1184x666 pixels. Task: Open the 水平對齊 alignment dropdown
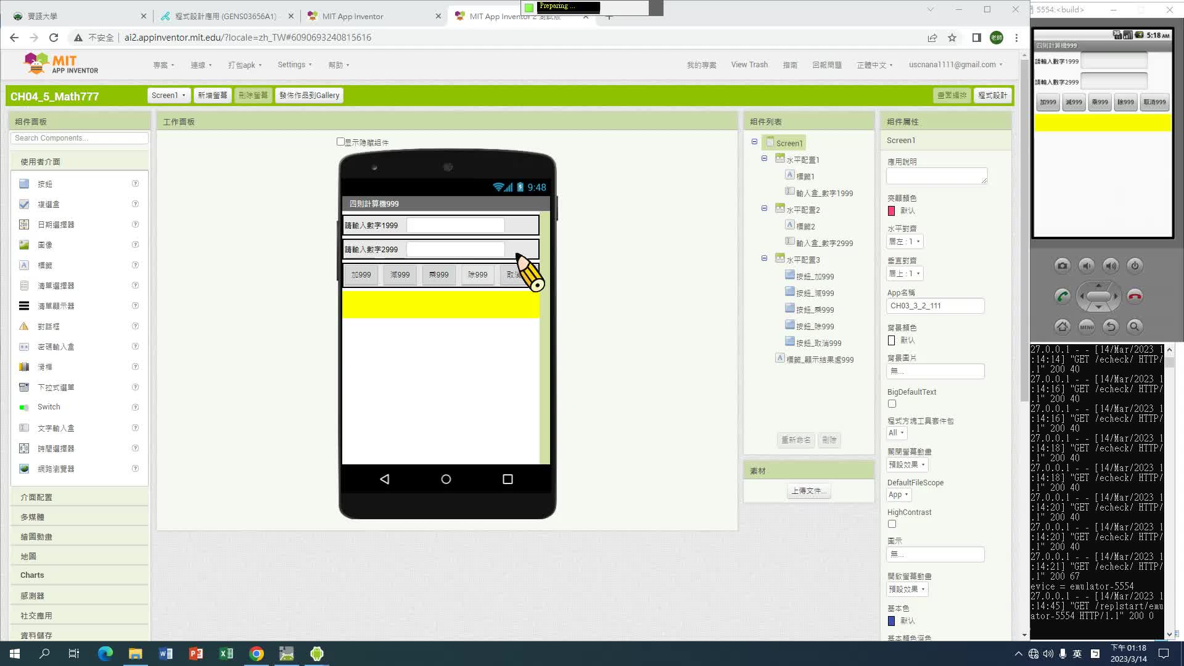click(905, 242)
